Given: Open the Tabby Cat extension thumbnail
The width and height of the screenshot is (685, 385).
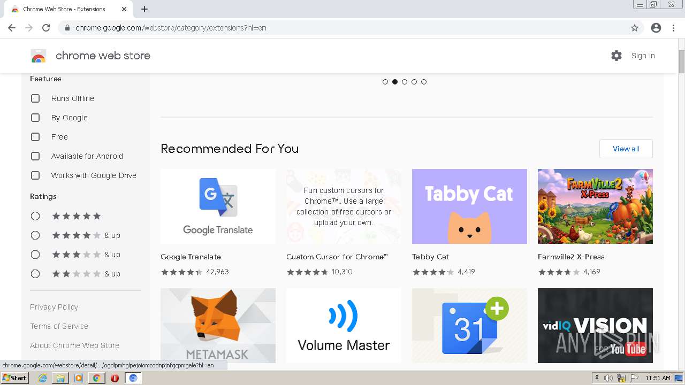Looking at the screenshot, I should (469, 206).
